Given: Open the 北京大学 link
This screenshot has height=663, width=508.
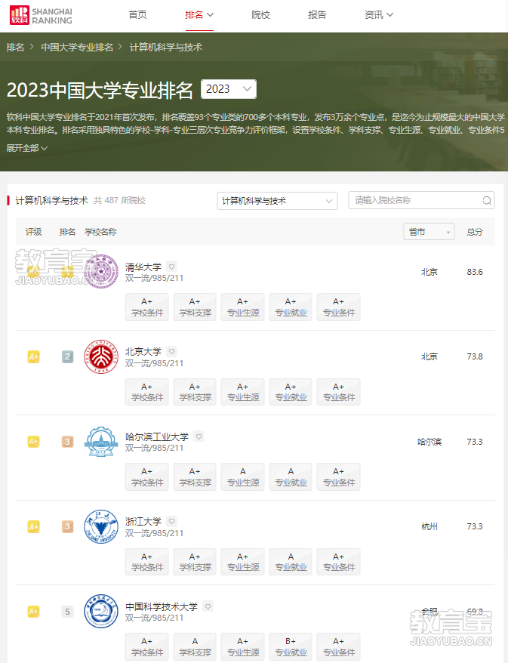Looking at the screenshot, I should (x=143, y=352).
